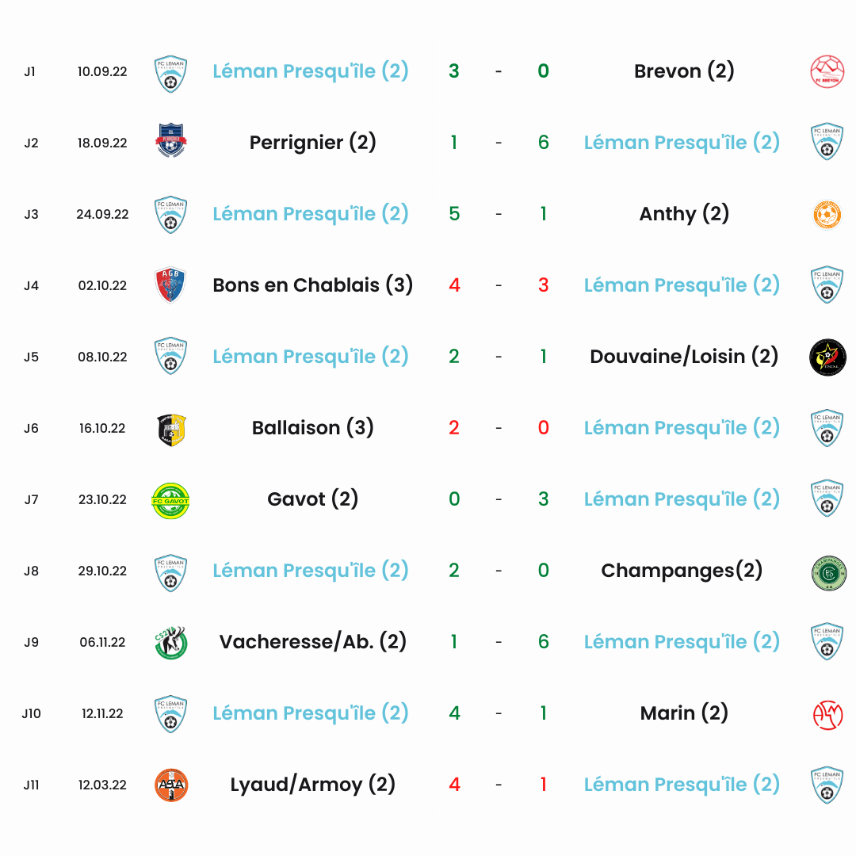856x856 pixels.
Task: Click the Vacheresse CS2A green logo
Action: pyautogui.click(x=171, y=643)
